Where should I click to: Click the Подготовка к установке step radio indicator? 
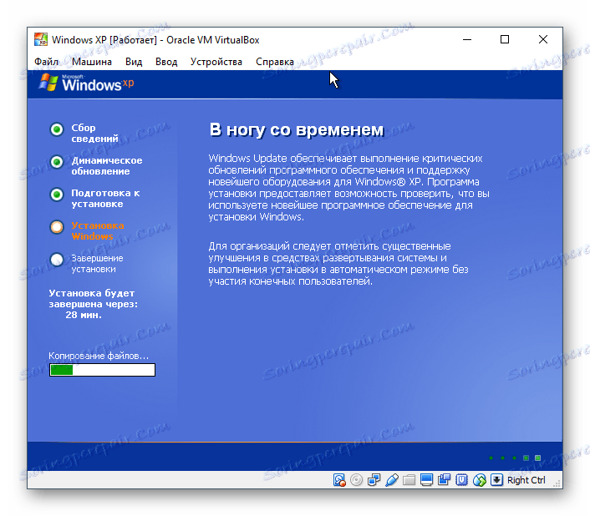pyautogui.click(x=57, y=195)
